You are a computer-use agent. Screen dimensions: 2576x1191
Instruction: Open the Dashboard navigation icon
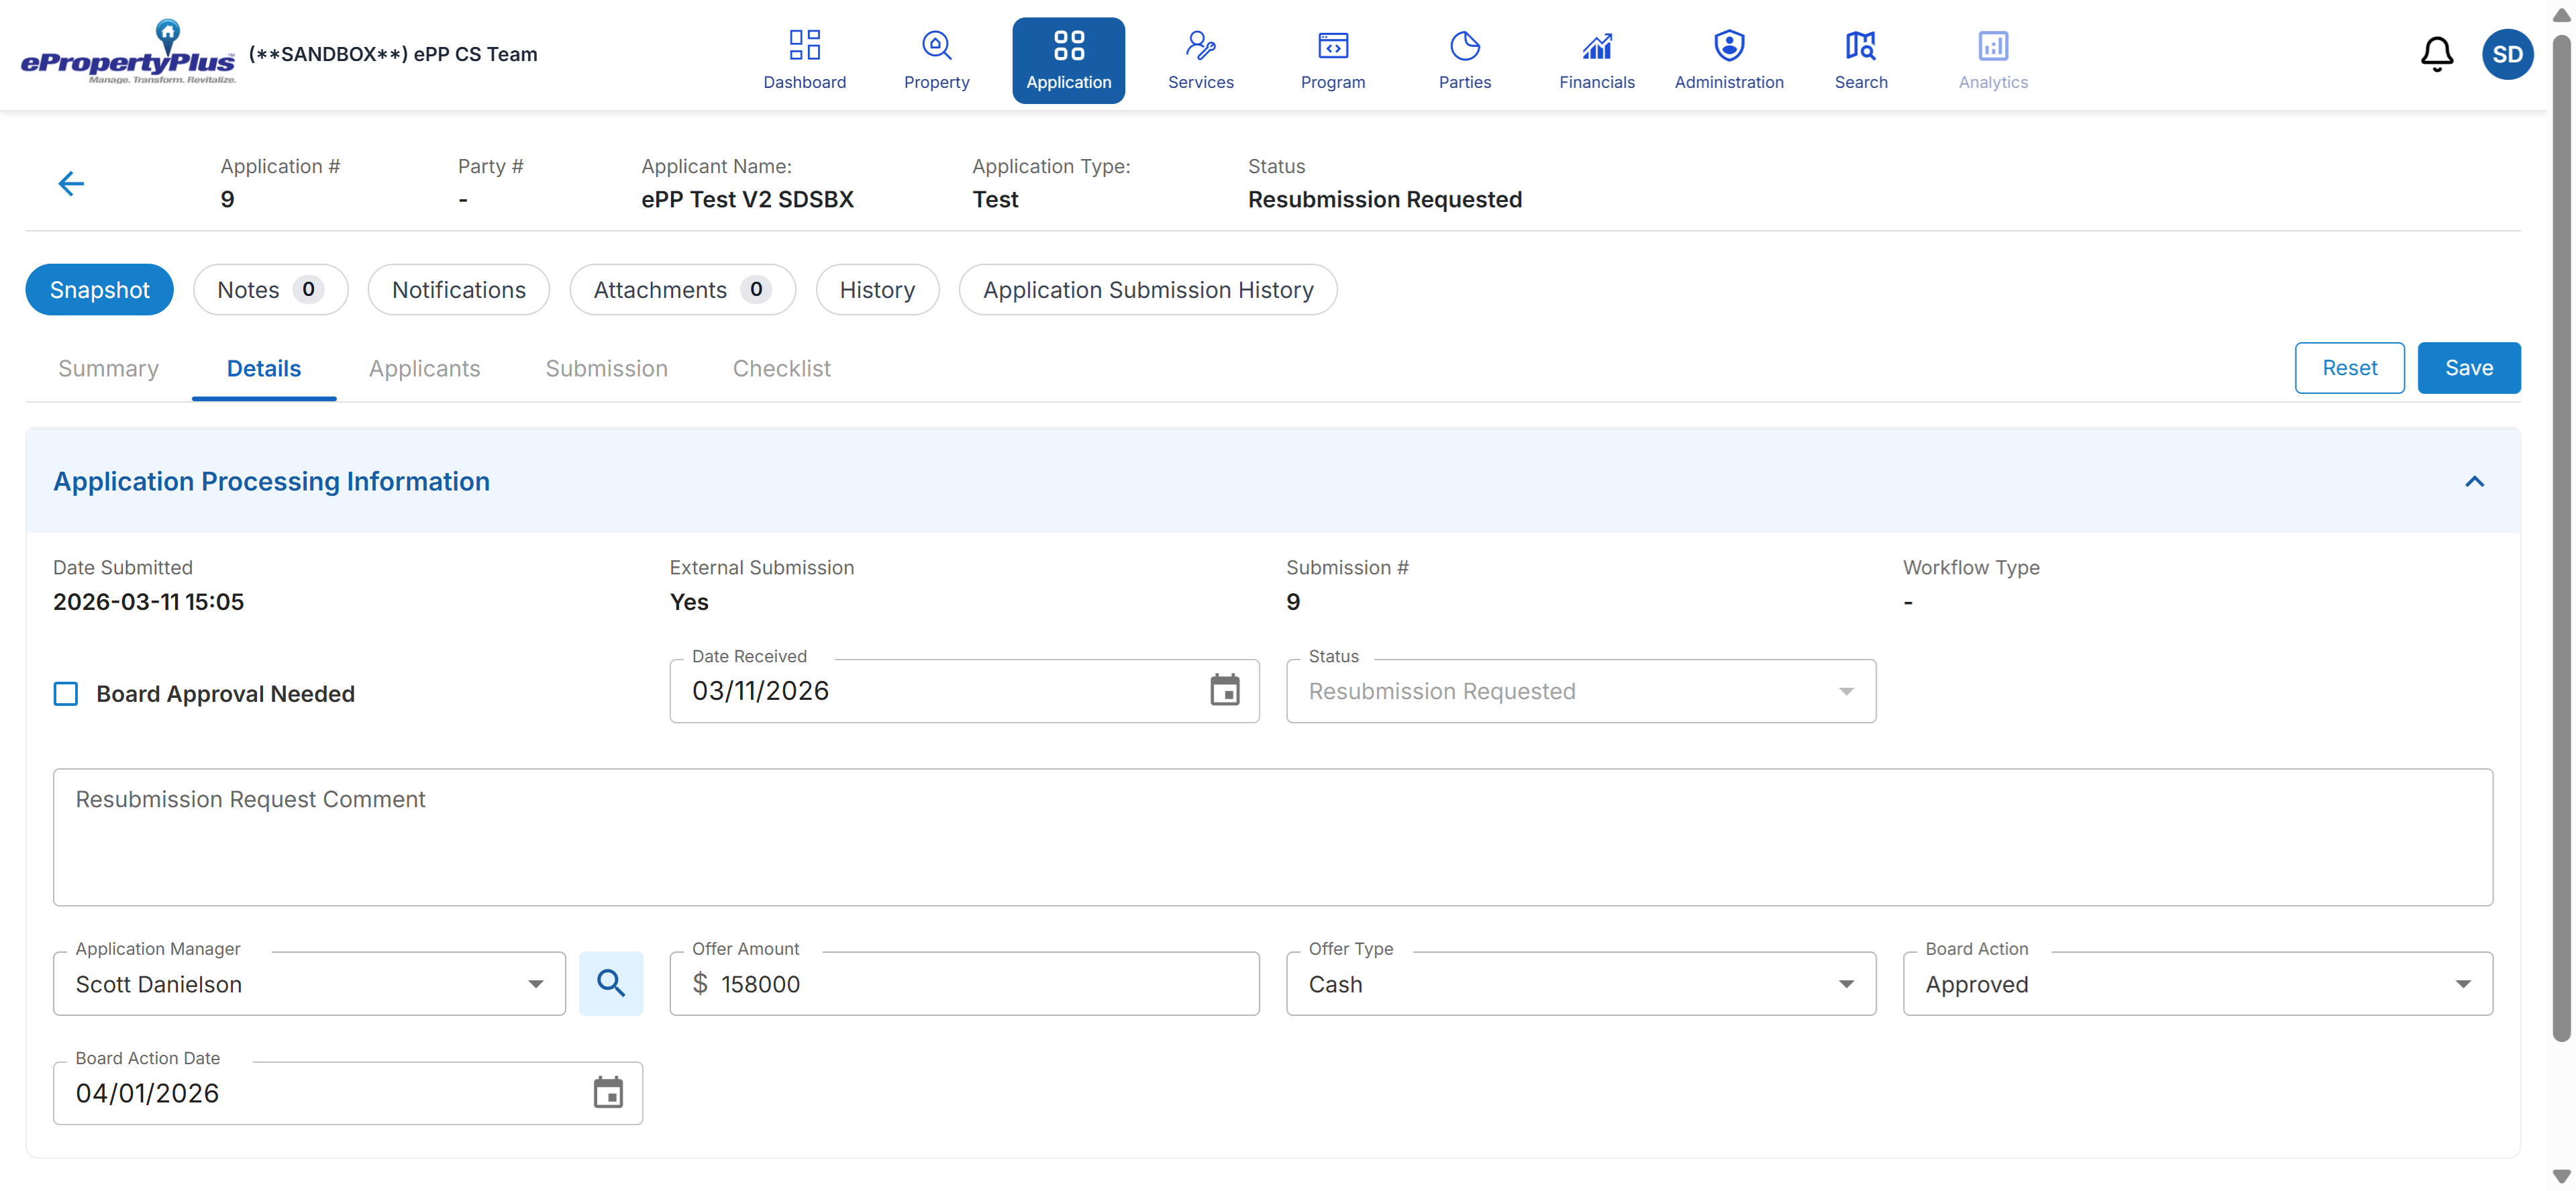click(804, 46)
